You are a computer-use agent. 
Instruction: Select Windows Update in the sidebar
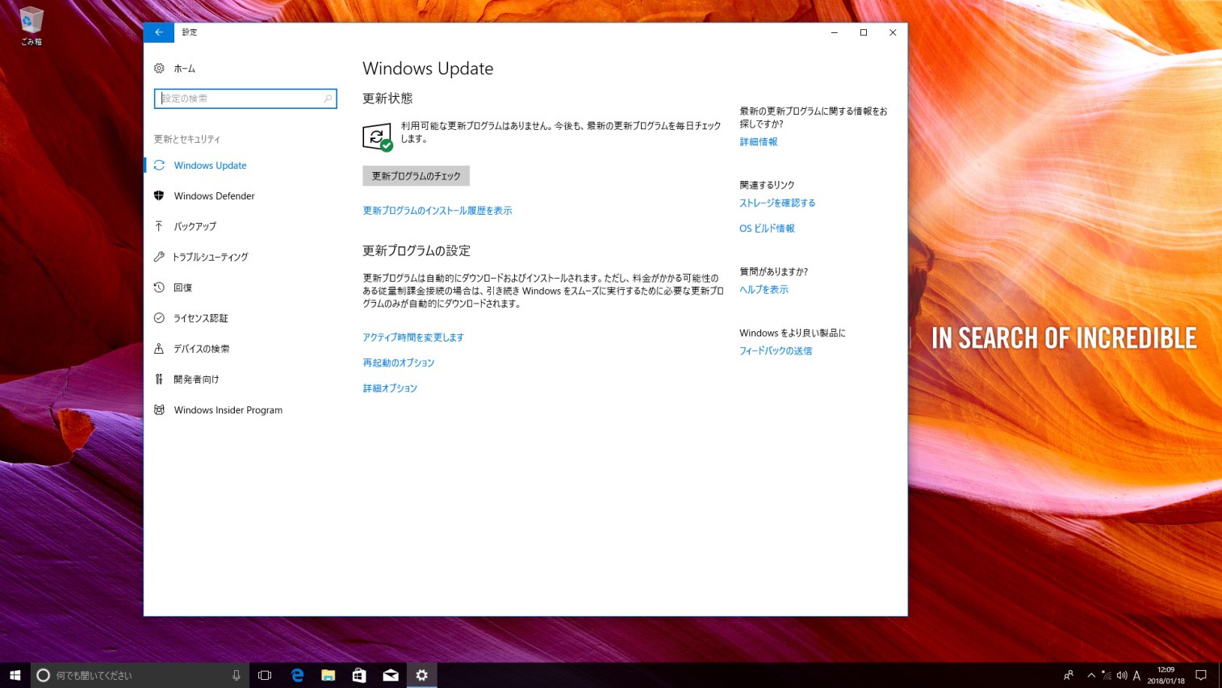(241, 166)
